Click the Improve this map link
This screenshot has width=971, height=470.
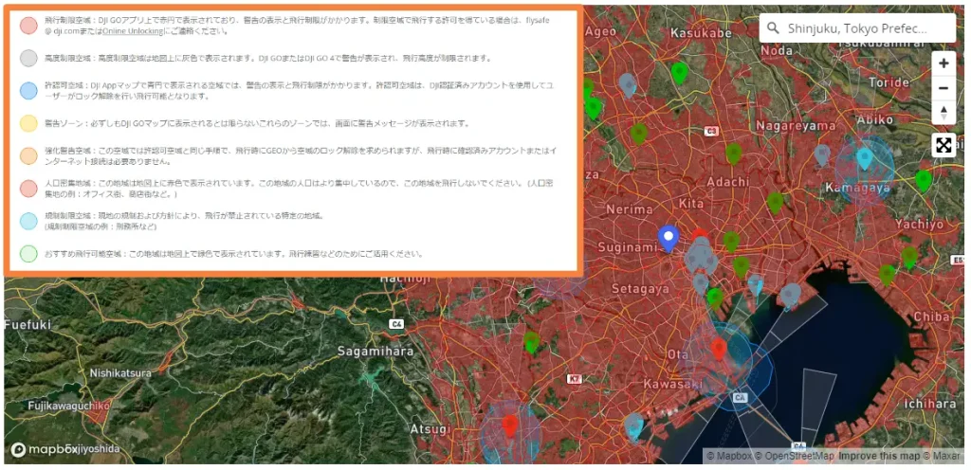(878, 456)
